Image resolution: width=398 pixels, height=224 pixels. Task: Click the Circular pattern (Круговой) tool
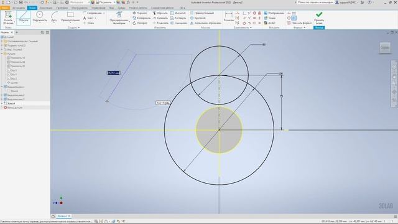(198, 18)
